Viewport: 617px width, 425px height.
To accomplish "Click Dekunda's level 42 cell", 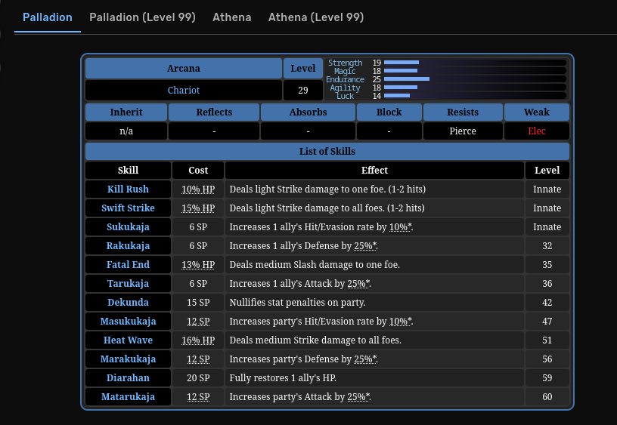I will [x=547, y=303].
